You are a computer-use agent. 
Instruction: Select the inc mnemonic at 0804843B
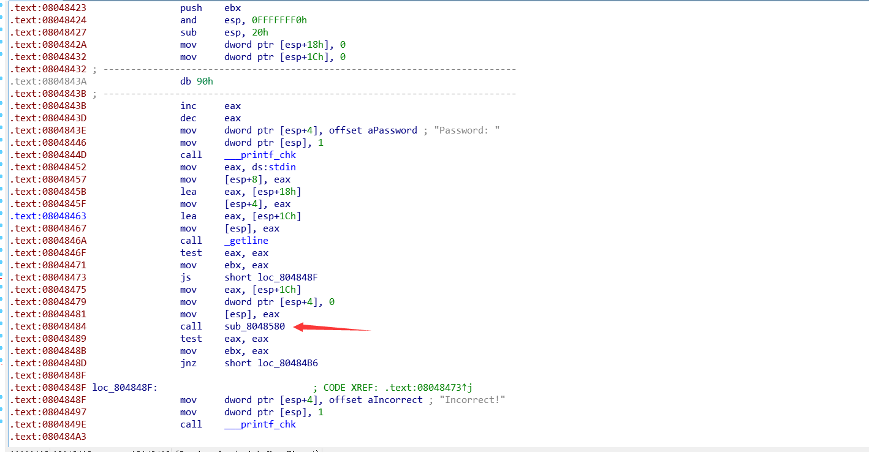[x=189, y=106]
